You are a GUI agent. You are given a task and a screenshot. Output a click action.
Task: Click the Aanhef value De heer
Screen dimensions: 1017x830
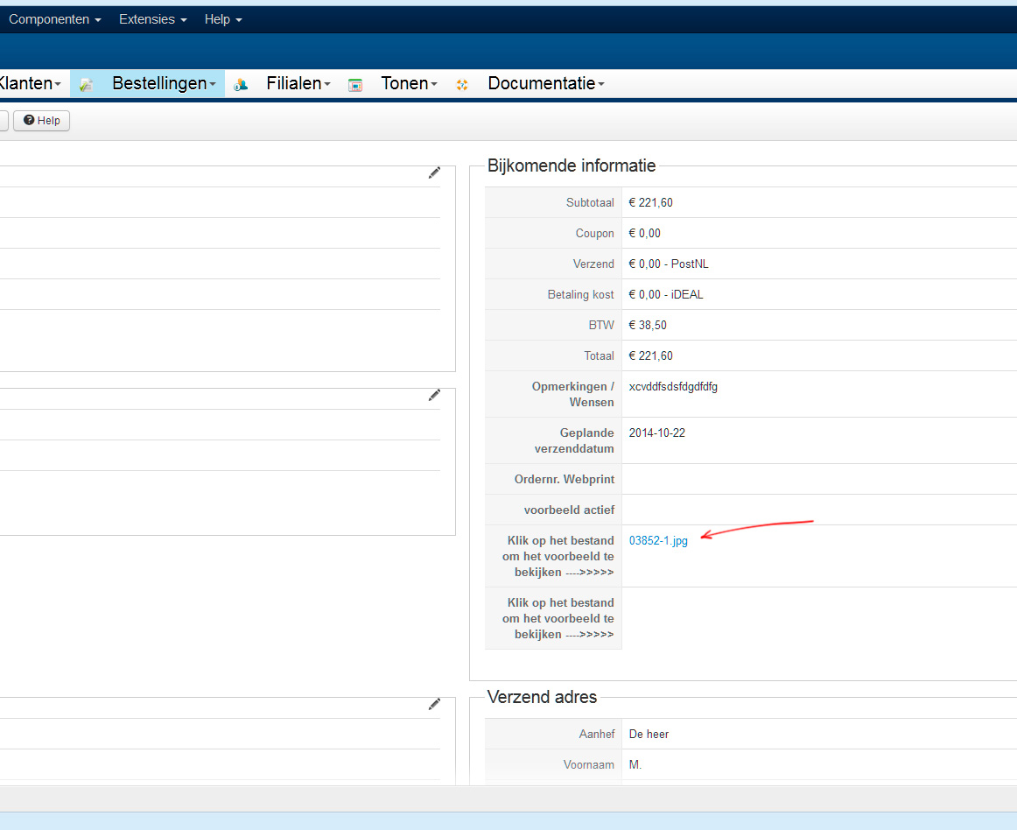point(649,734)
